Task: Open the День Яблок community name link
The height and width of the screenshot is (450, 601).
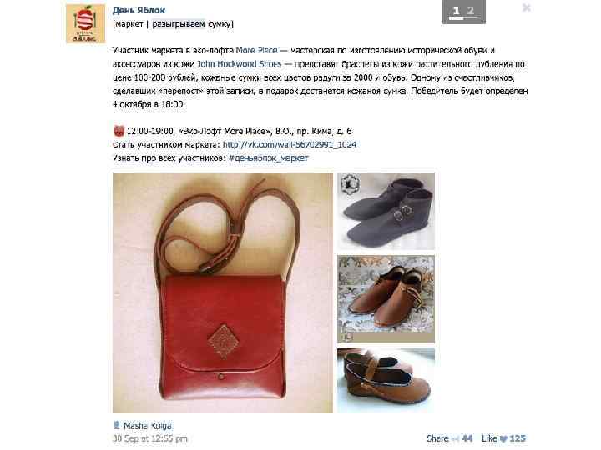Action: [x=139, y=10]
